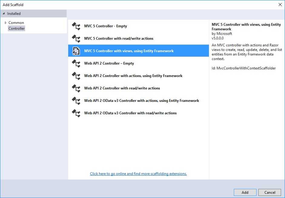Open the online scaffolding extensions link
Image resolution: width=285 pixels, height=198 pixels.
point(138,174)
